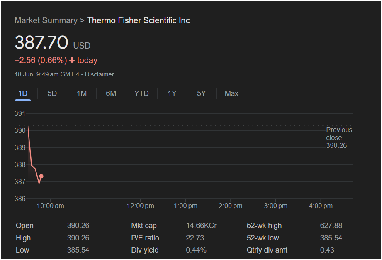Switch to the 5D chart tab
Viewport: 382px width, 260px height.
[52, 93]
